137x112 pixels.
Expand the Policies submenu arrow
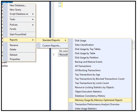pos(33,25)
